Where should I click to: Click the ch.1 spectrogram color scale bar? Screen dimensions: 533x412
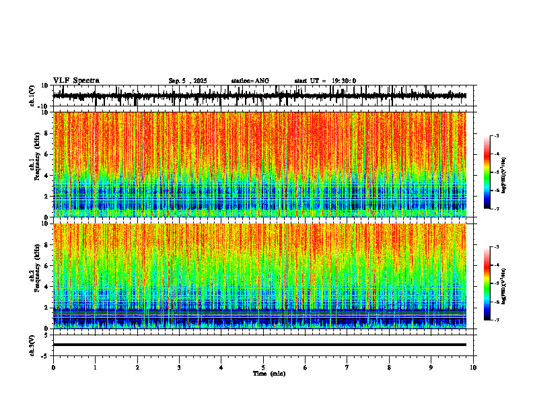(x=487, y=172)
